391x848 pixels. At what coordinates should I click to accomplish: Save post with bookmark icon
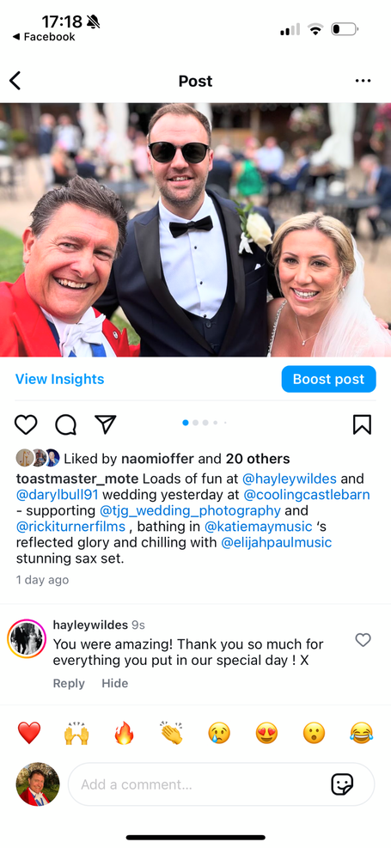click(362, 424)
